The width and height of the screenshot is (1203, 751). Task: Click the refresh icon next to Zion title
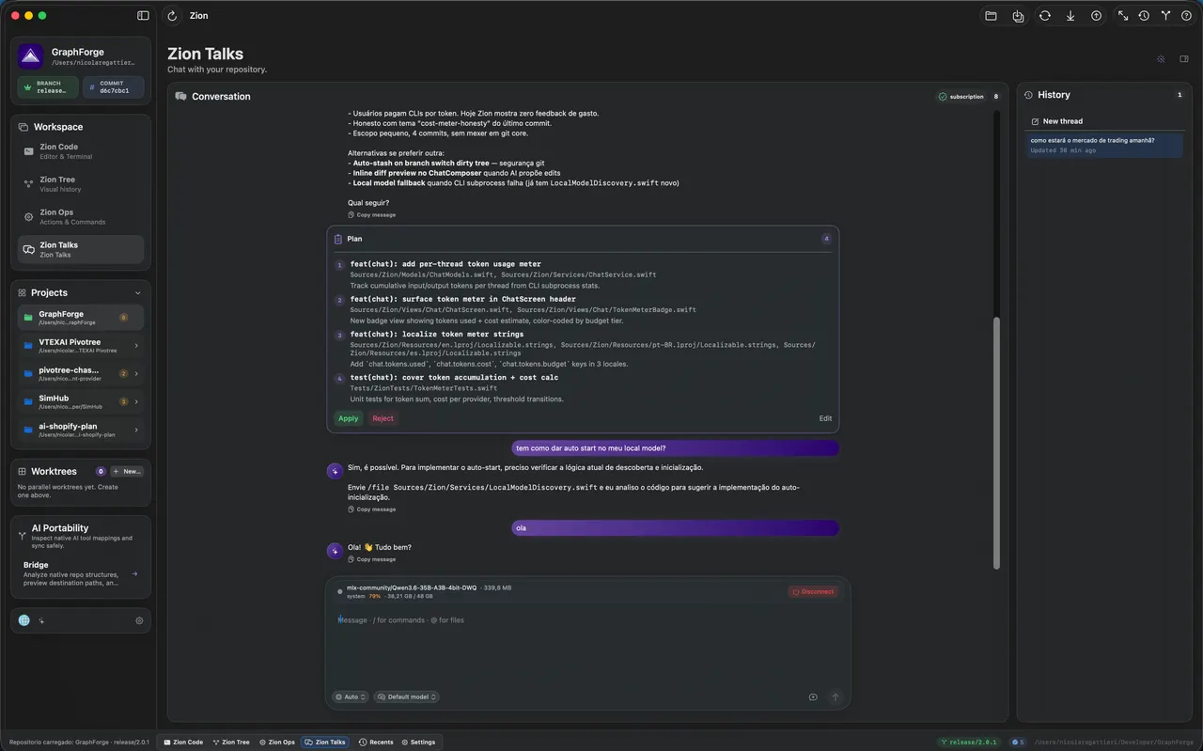point(172,16)
